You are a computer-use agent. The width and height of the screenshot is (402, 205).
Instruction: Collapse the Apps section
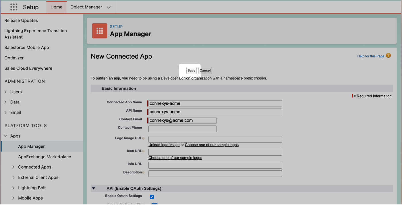tap(5, 136)
